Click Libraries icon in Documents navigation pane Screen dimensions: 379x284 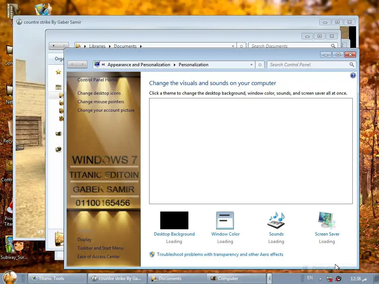tap(58, 87)
